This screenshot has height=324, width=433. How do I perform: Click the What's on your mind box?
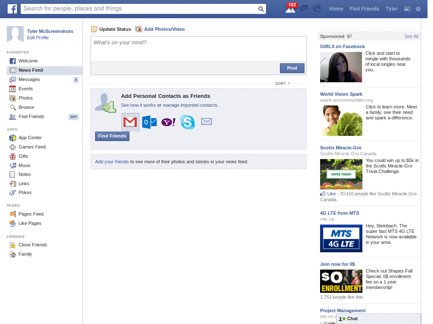pos(199,49)
